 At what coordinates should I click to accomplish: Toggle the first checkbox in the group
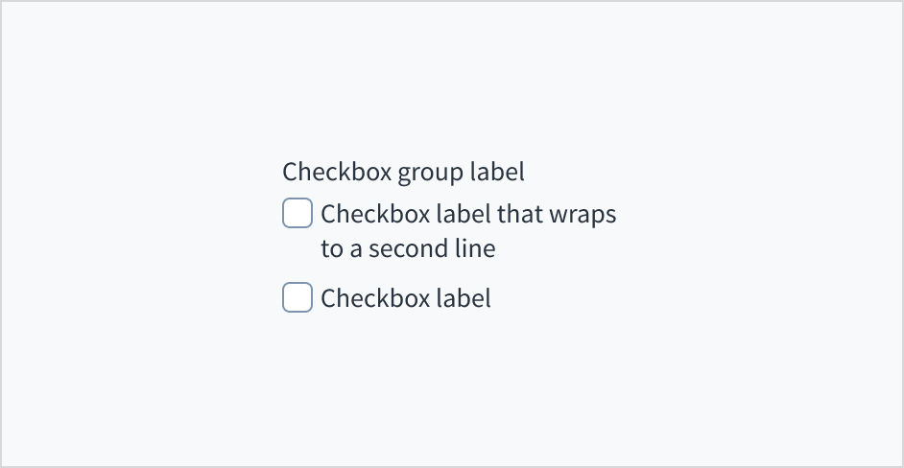[297, 213]
